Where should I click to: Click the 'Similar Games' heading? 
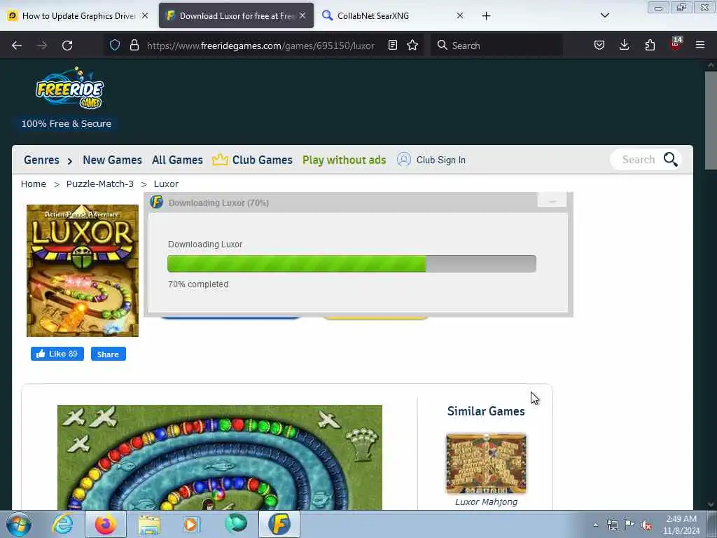coord(486,411)
